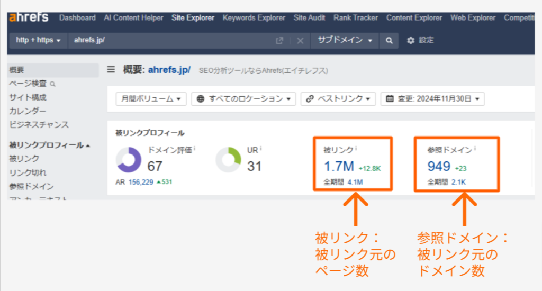Click the UR donut chart
The image size is (542, 291).
(228, 160)
